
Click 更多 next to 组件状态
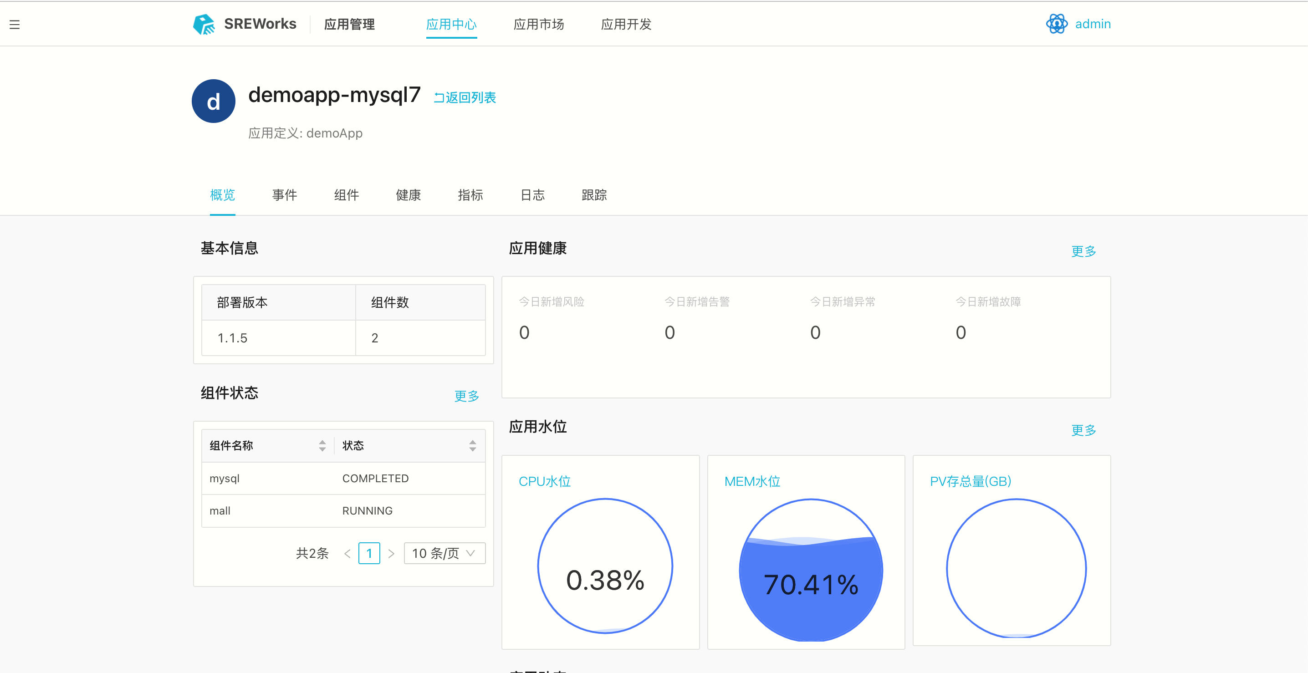(466, 396)
